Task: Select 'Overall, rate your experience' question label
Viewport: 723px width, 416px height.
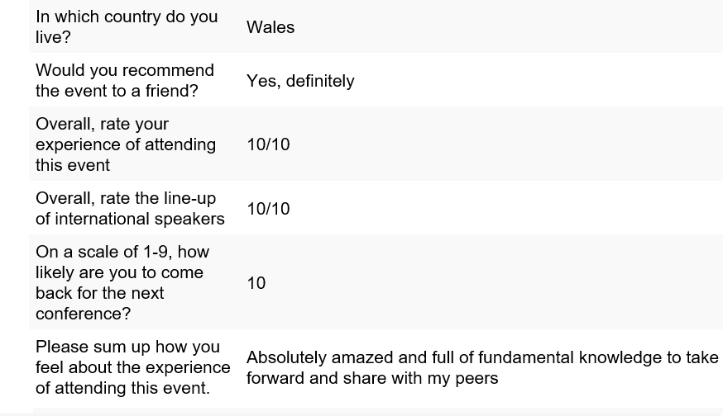Action: [126, 144]
